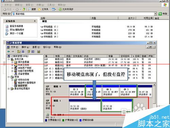Open 操作(A) menu in 计算机管理
The image size is (170, 128).
(26, 47)
